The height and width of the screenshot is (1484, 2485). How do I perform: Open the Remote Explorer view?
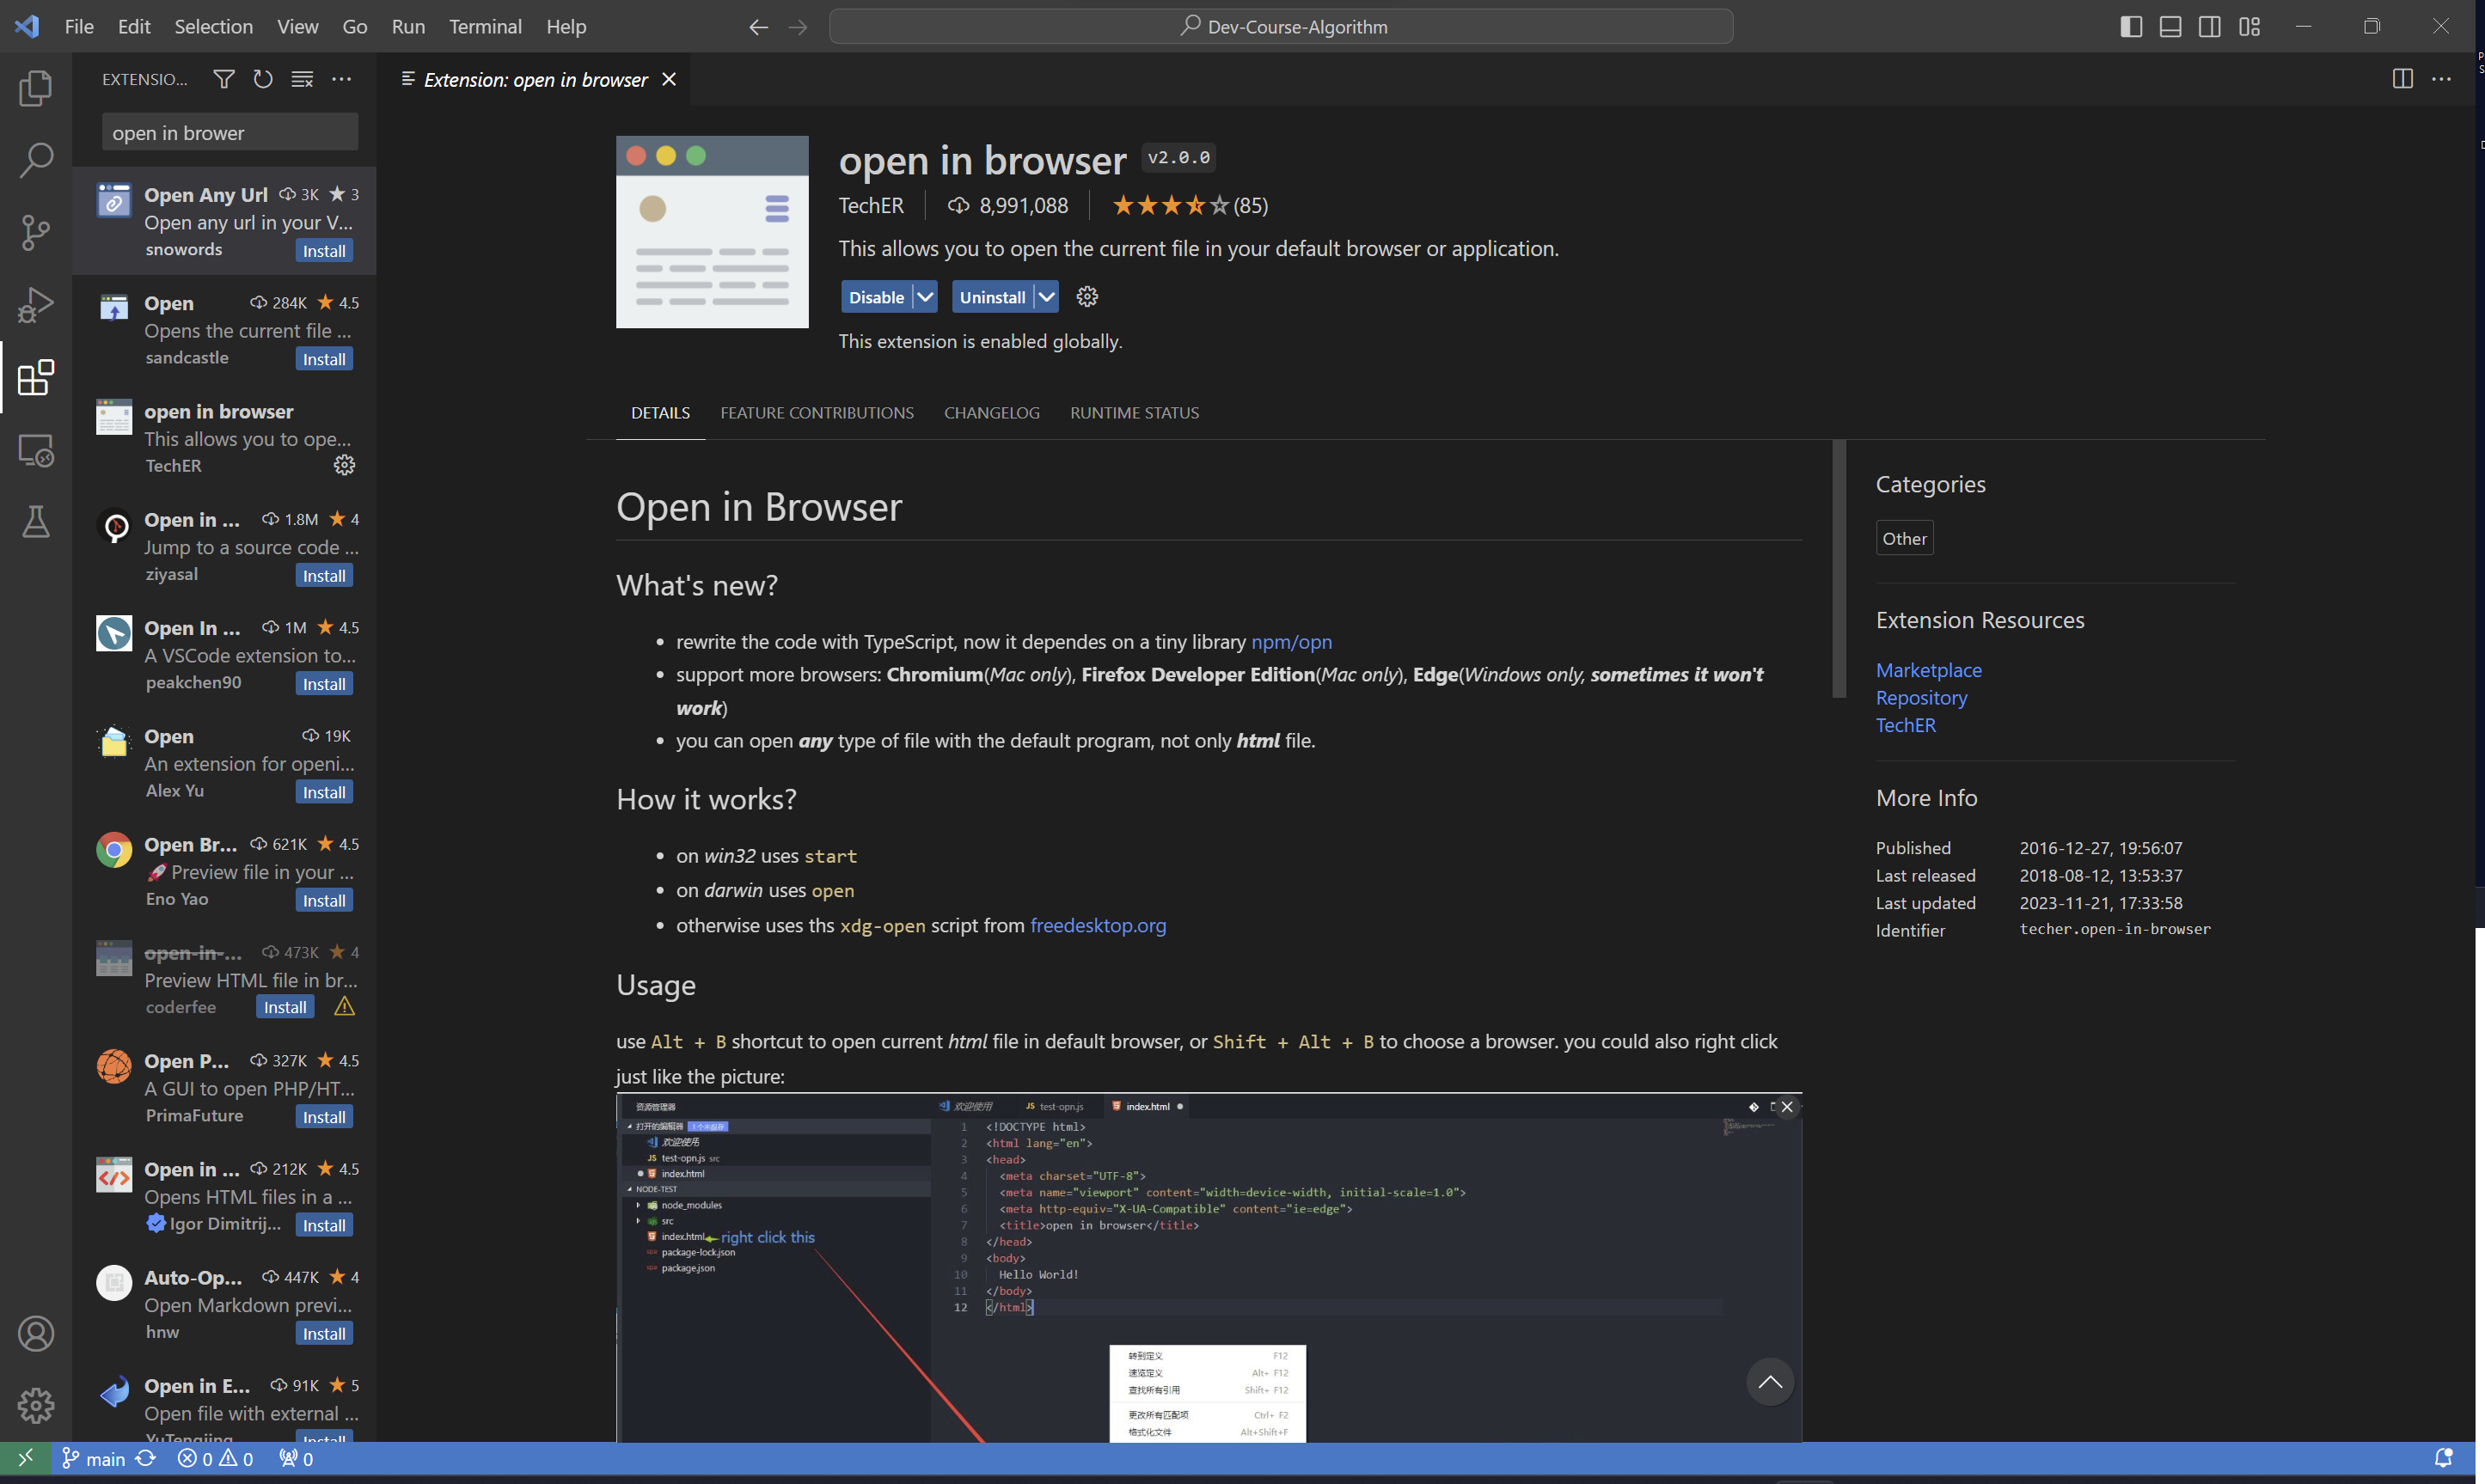coord(36,450)
